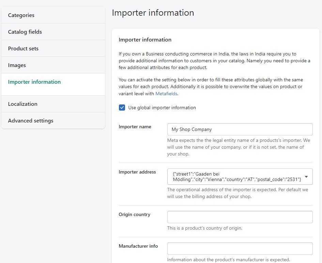Click the Manufacturer info input box
The height and width of the screenshot is (263, 322).
click(x=240, y=248)
